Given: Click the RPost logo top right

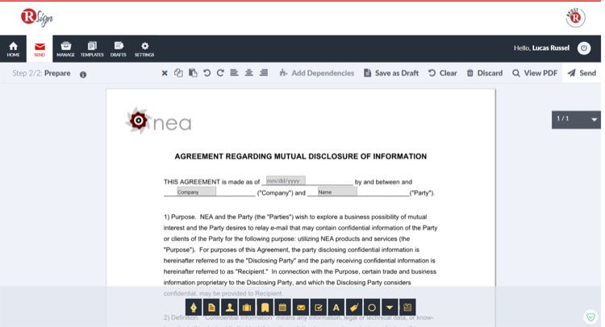Looking at the screenshot, I should coord(575,18).
